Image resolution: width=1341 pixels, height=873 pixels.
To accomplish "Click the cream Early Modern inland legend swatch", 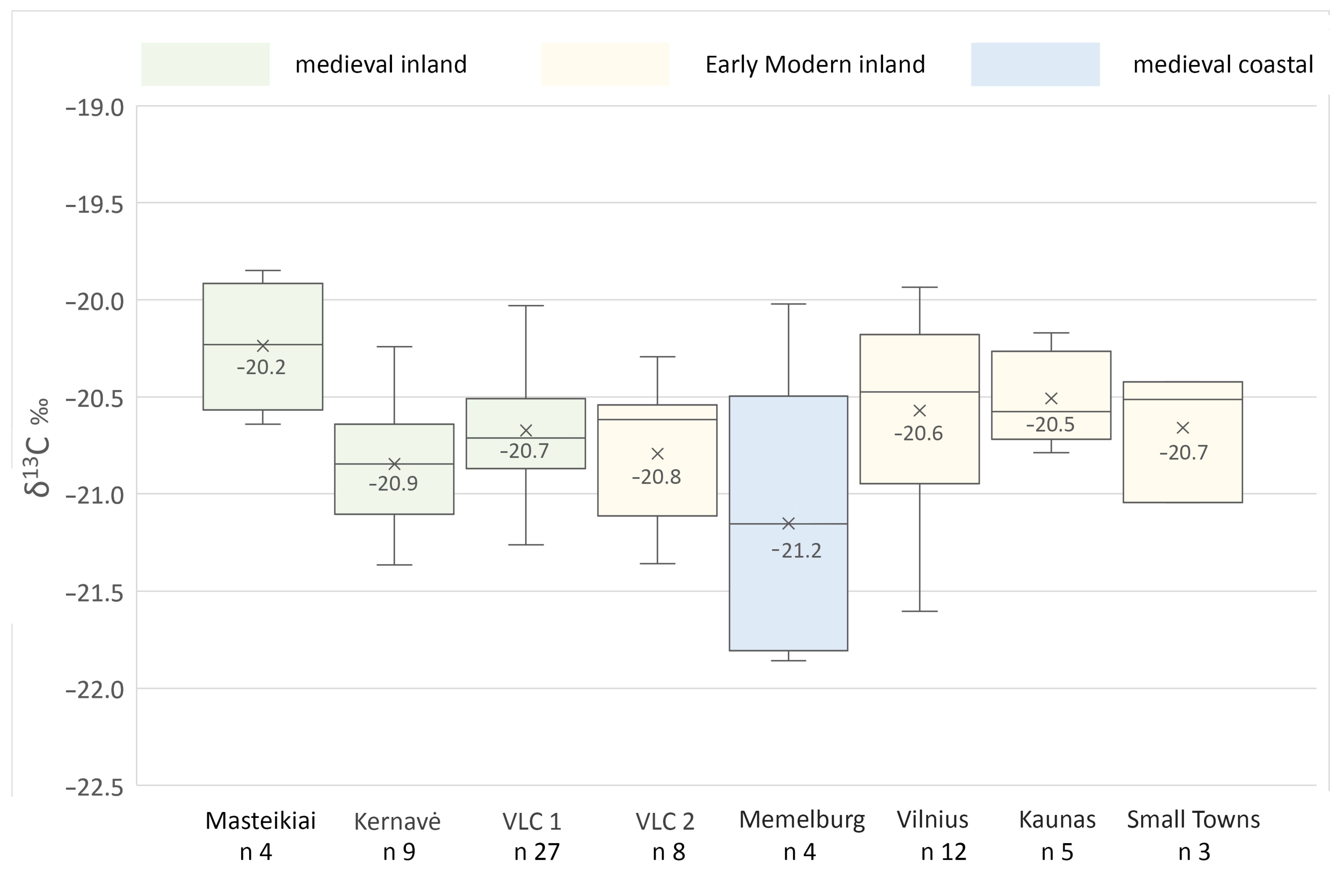I will tap(605, 64).
